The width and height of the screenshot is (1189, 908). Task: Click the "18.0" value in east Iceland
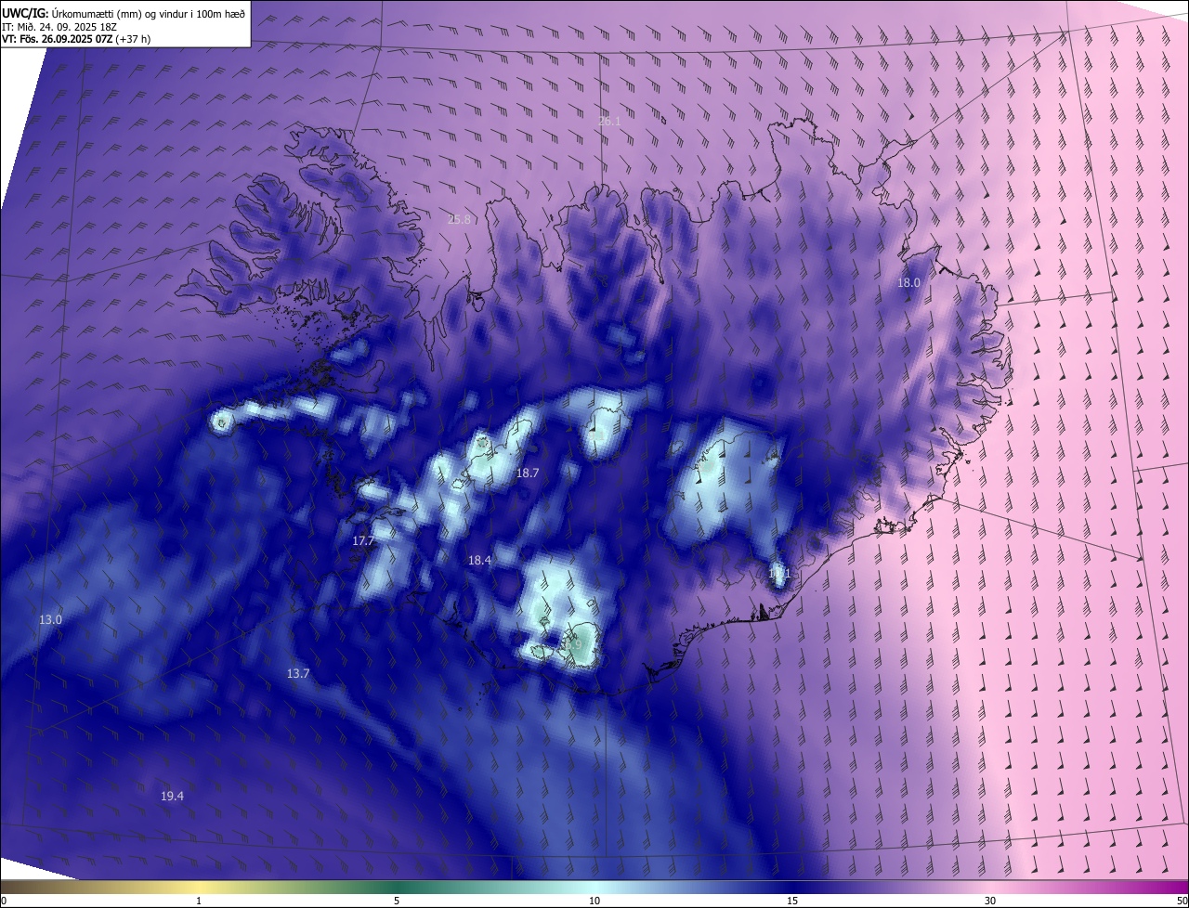pyautogui.click(x=908, y=282)
